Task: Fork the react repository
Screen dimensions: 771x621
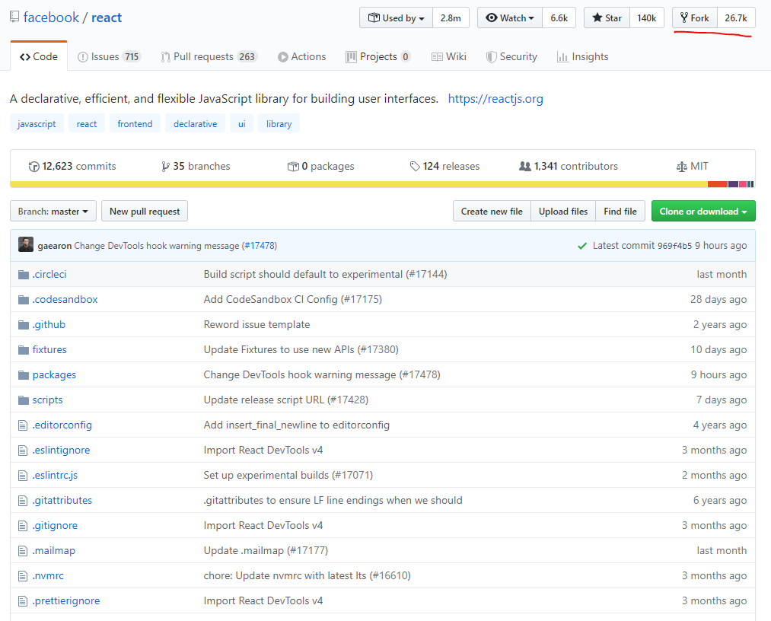Action: point(695,18)
